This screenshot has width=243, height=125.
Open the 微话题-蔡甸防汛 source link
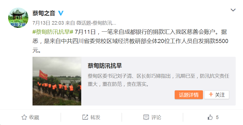click(96, 23)
